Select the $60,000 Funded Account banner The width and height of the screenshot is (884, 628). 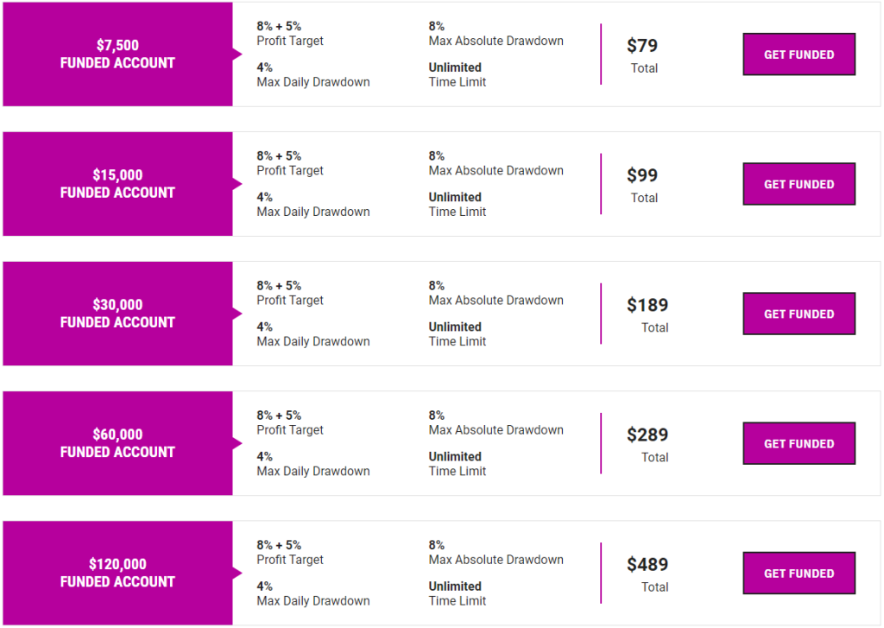tap(117, 443)
